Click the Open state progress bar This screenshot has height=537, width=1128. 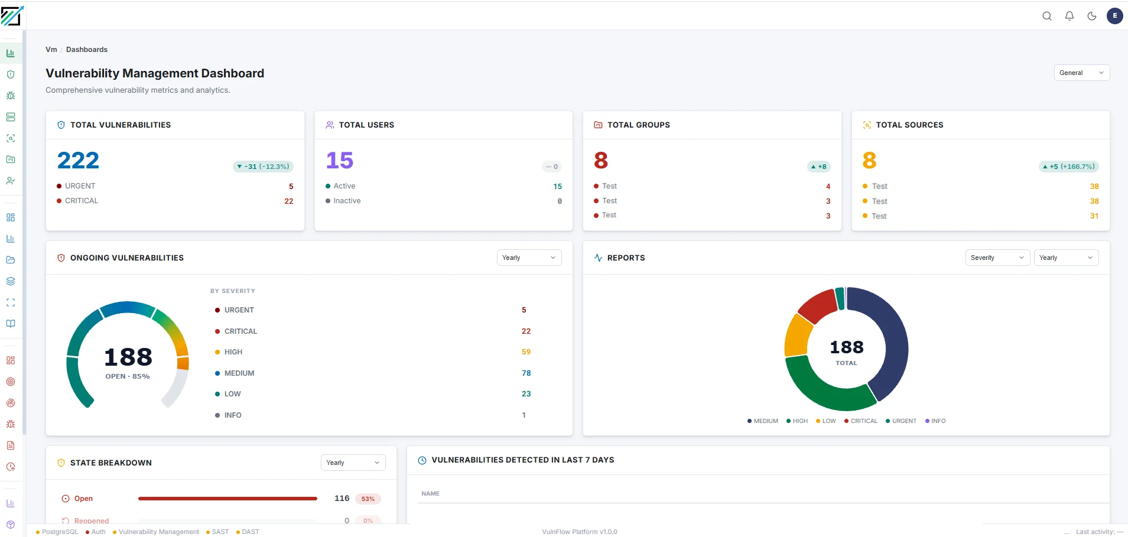(x=227, y=499)
